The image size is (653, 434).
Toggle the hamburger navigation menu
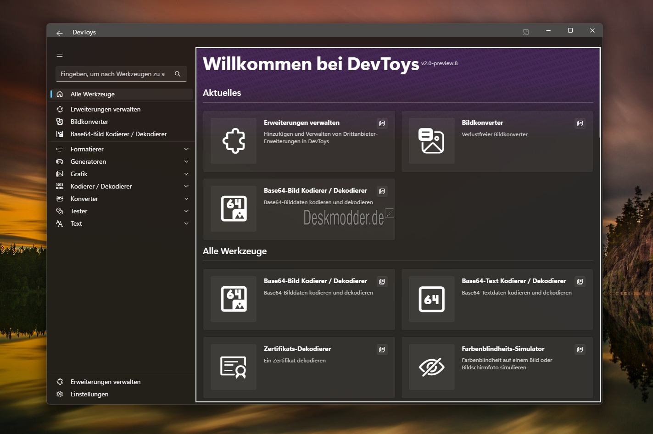(x=60, y=55)
